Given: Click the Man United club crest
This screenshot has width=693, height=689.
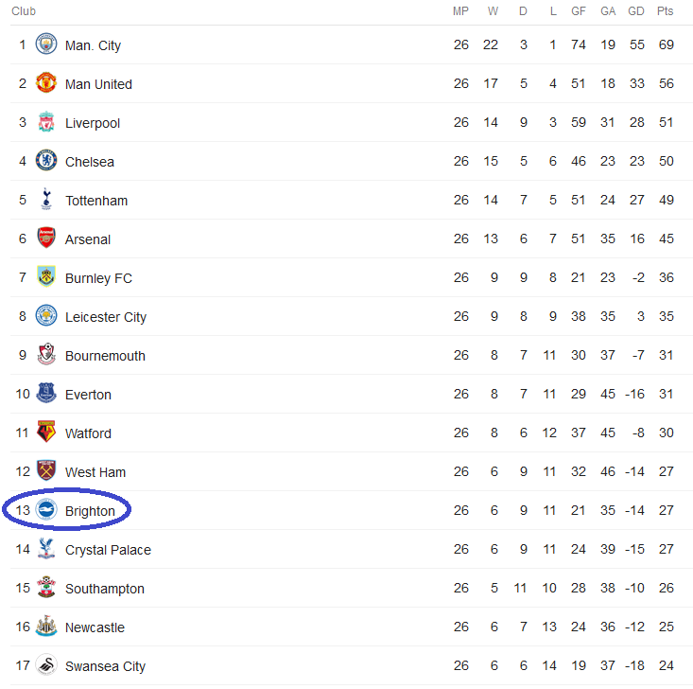Looking at the screenshot, I should tap(46, 83).
